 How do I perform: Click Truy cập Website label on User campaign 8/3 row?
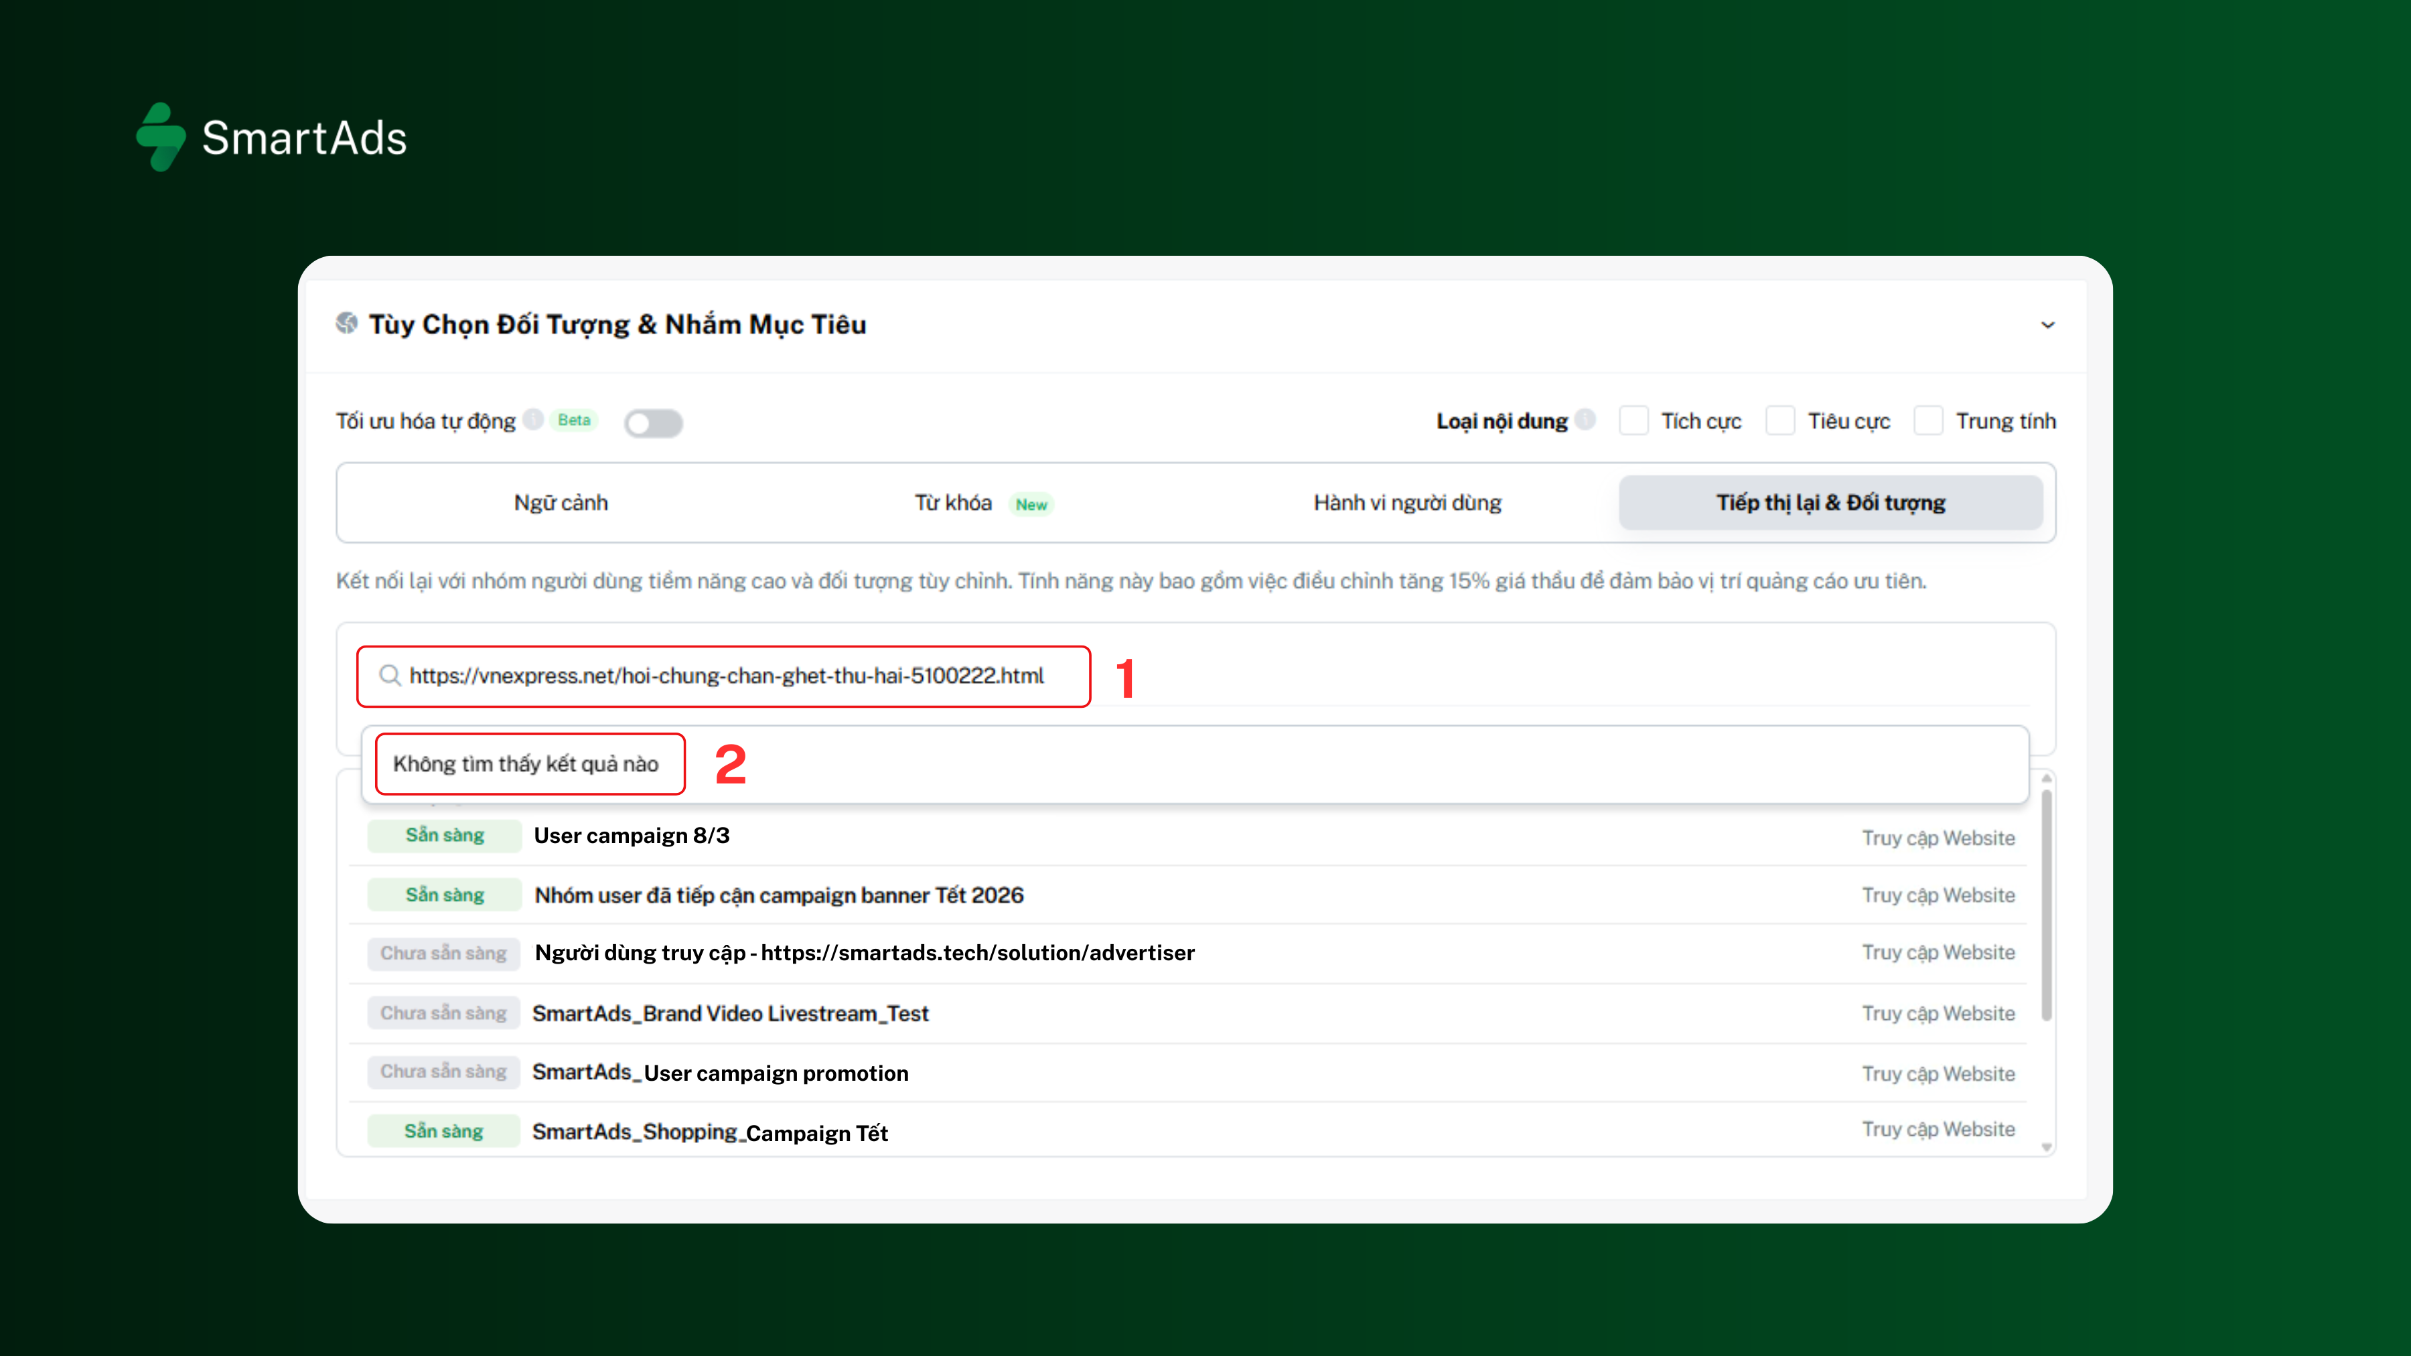point(1938,838)
